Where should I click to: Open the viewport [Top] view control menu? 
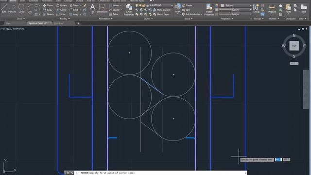coord(5,29)
